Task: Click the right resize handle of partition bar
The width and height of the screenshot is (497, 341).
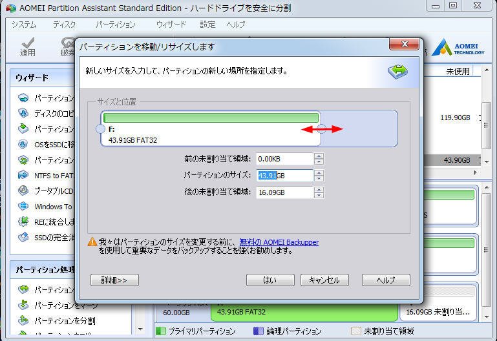Action: (321, 129)
